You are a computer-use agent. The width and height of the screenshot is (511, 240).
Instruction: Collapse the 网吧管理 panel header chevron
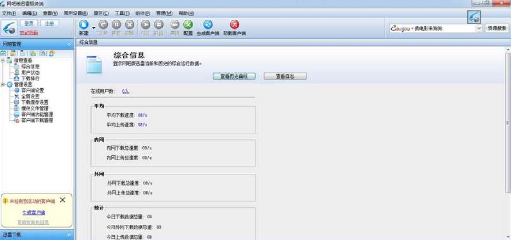click(x=69, y=44)
